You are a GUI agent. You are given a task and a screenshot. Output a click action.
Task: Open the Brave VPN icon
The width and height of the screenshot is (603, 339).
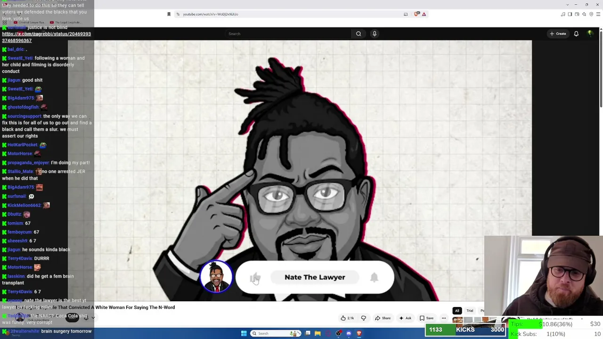[591, 14]
